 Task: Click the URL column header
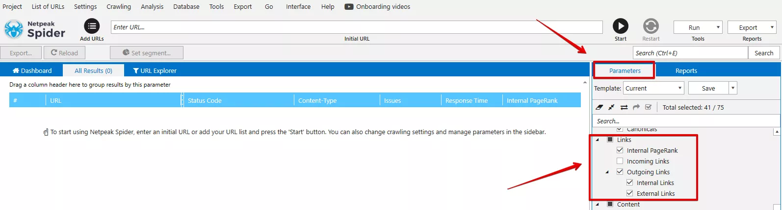pos(114,100)
